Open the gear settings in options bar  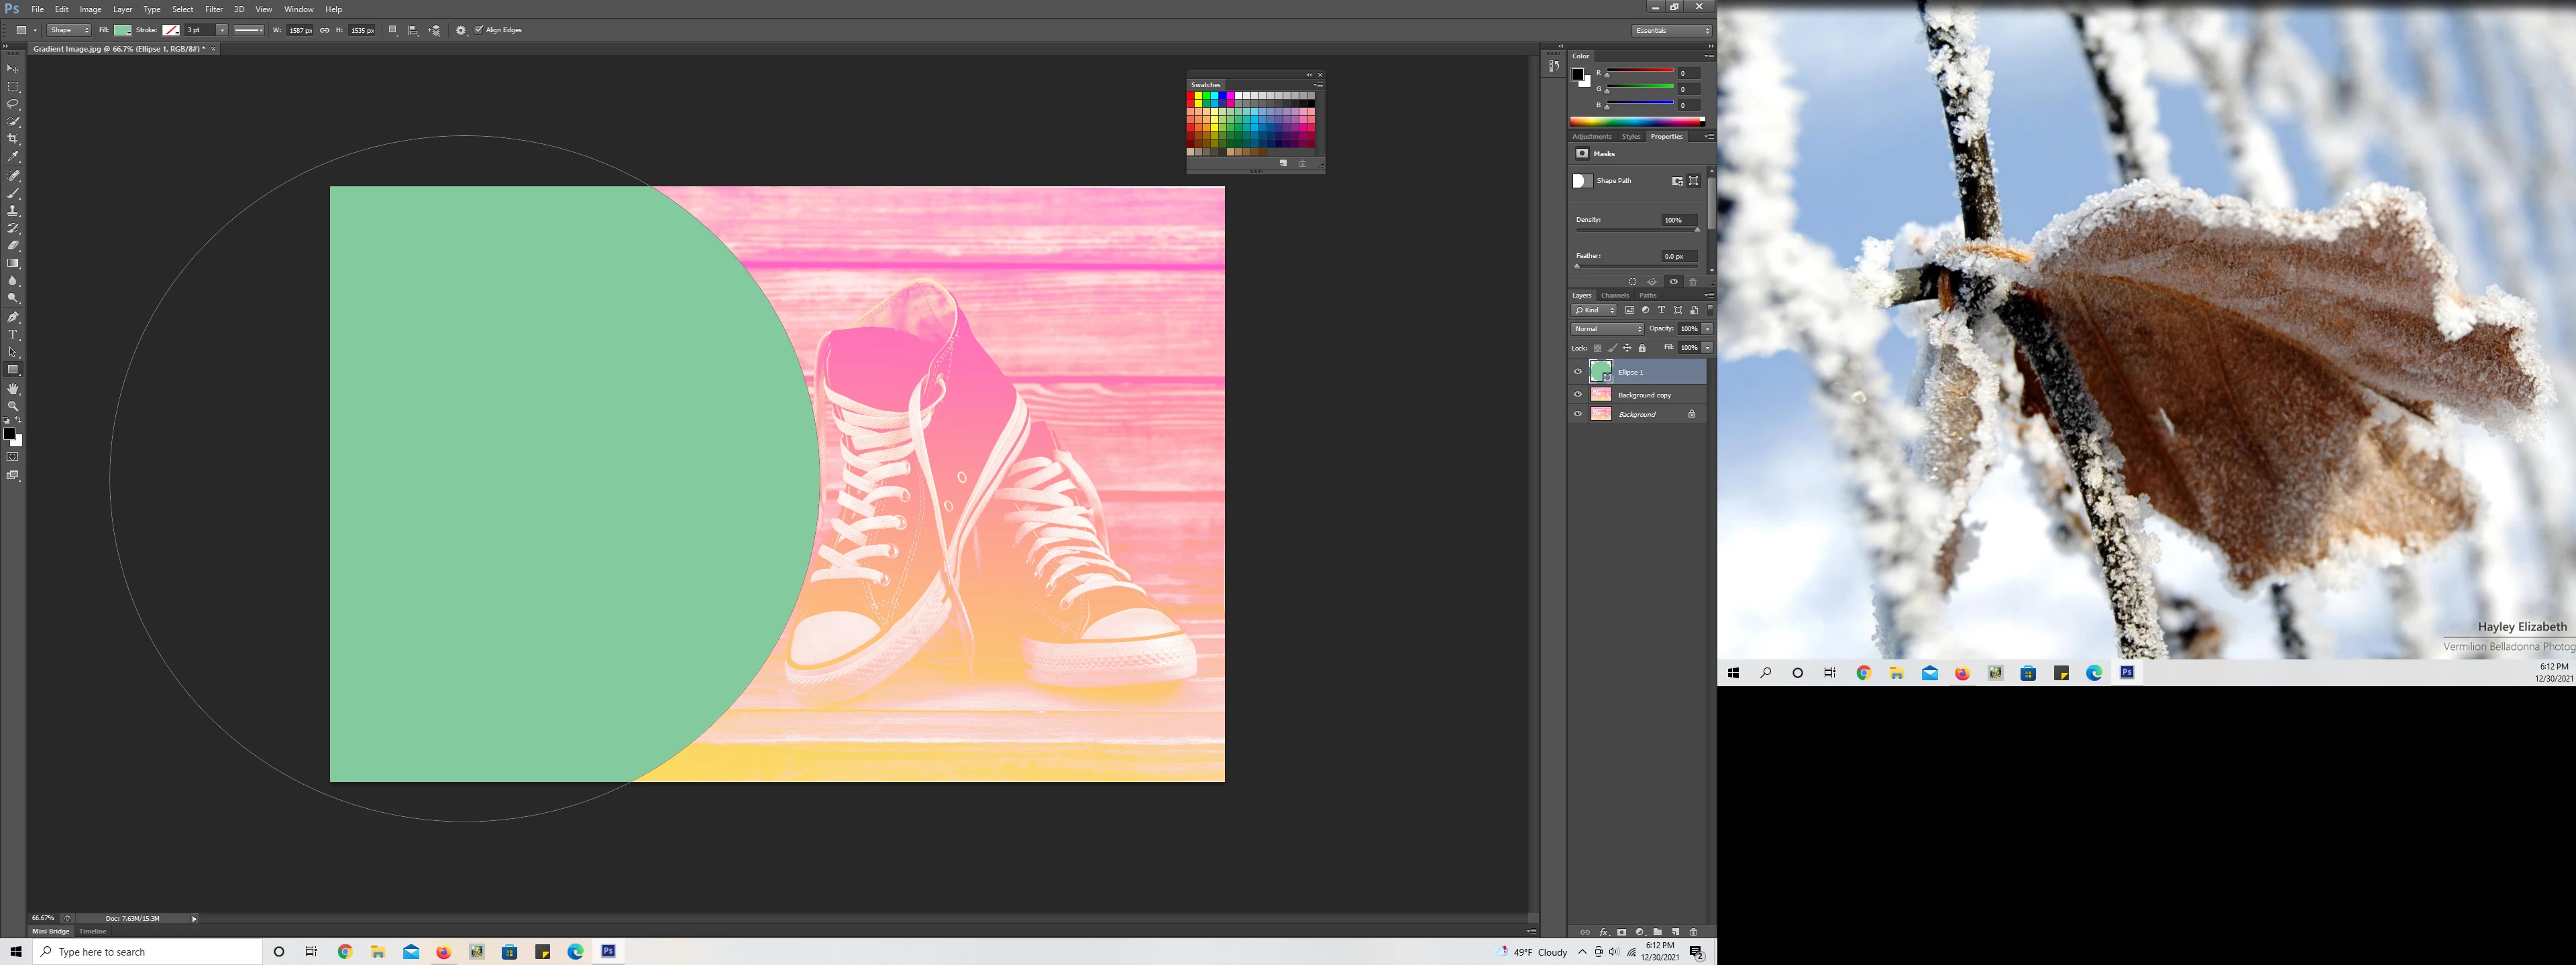click(x=461, y=30)
